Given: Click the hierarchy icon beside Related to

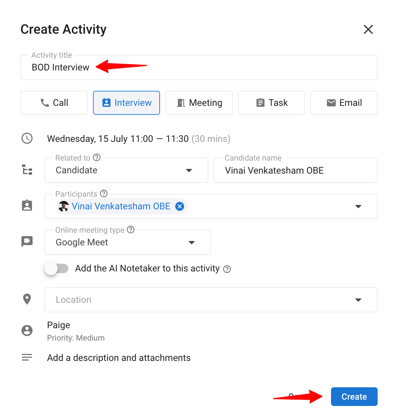Looking at the screenshot, I should tap(27, 170).
